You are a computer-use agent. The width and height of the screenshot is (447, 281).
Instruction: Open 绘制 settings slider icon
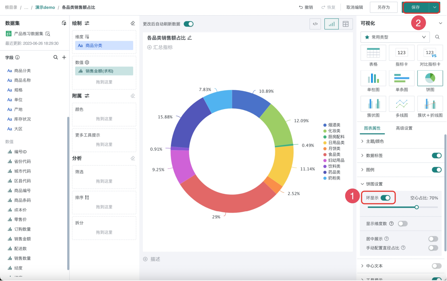87,23
